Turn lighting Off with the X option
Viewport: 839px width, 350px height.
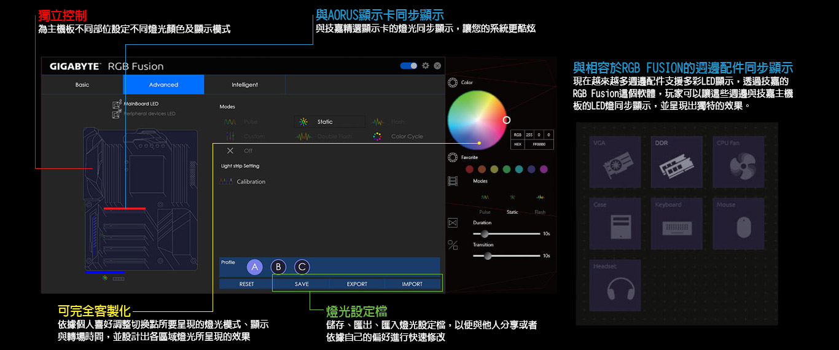tap(239, 150)
